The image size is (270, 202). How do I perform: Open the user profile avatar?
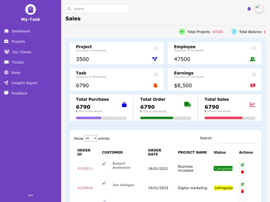259,8
